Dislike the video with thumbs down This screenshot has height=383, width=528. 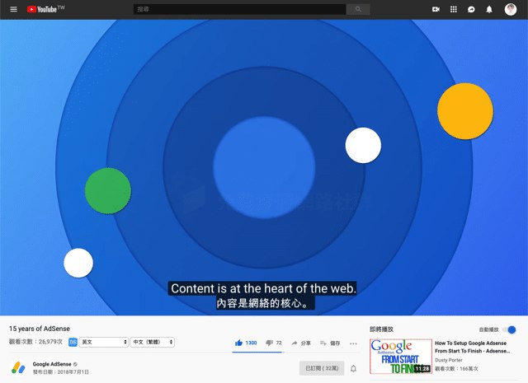(269, 343)
